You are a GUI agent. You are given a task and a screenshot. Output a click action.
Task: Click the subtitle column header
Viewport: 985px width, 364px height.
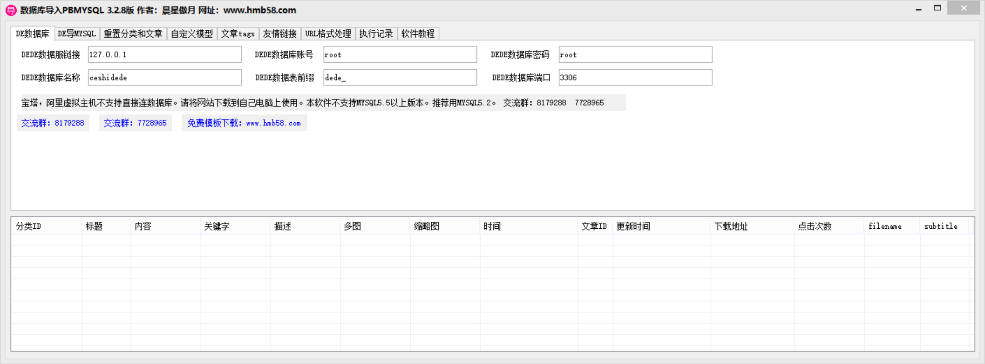point(944,226)
